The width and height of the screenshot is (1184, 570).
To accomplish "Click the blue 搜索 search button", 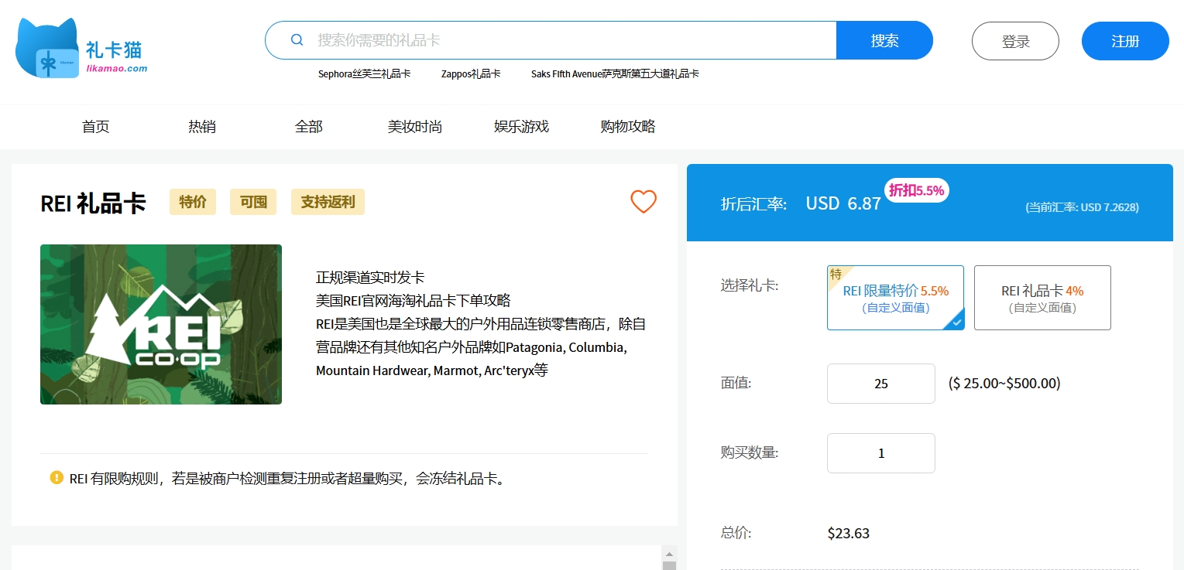I will point(884,40).
